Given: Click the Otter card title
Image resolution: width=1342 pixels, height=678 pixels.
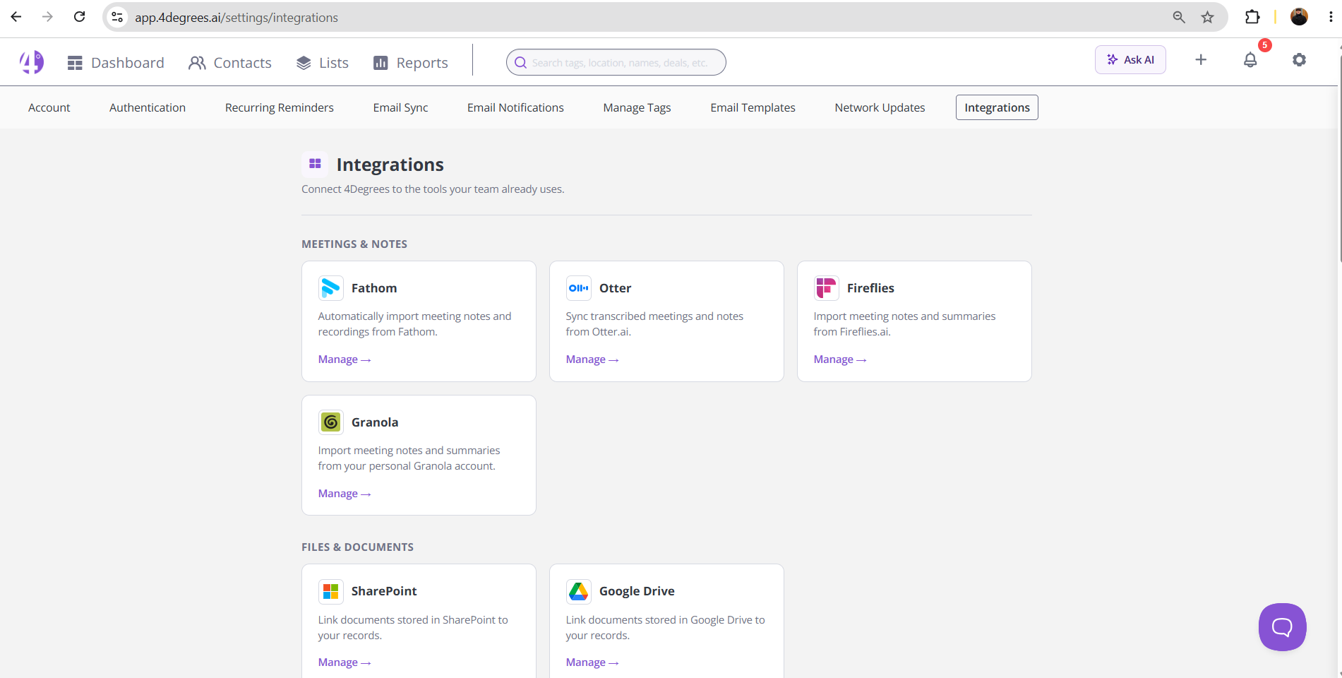Looking at the screenshot, I should [615, 288].
